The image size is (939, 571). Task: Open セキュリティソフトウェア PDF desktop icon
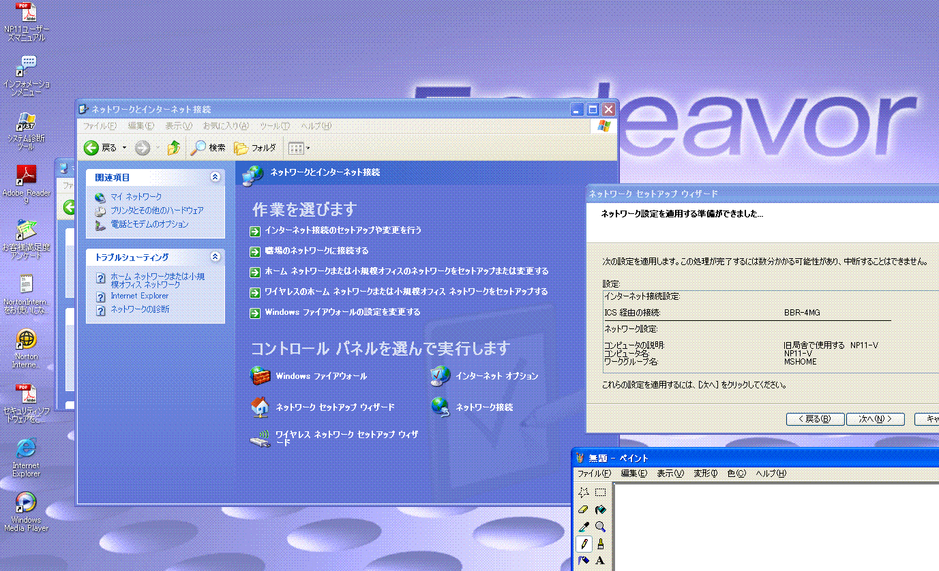[26, 403]
